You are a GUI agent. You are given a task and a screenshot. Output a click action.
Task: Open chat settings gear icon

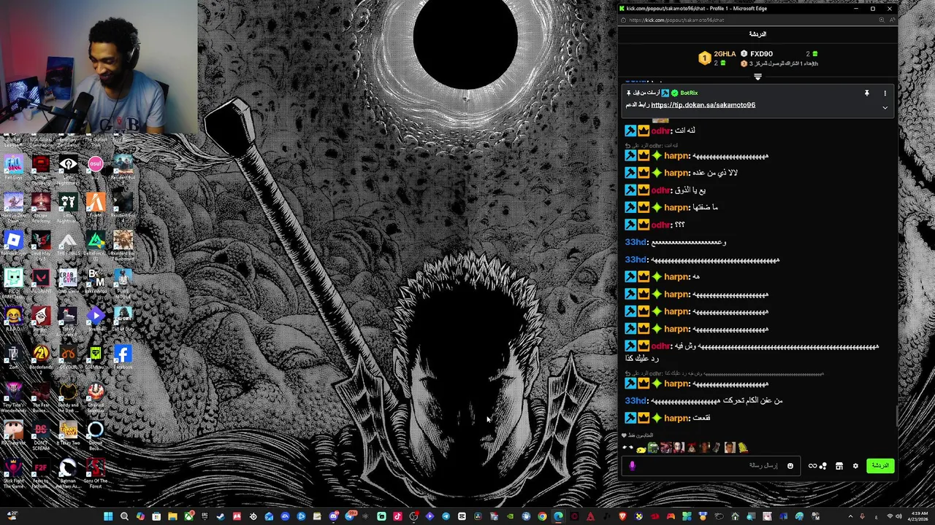point(855,466)
